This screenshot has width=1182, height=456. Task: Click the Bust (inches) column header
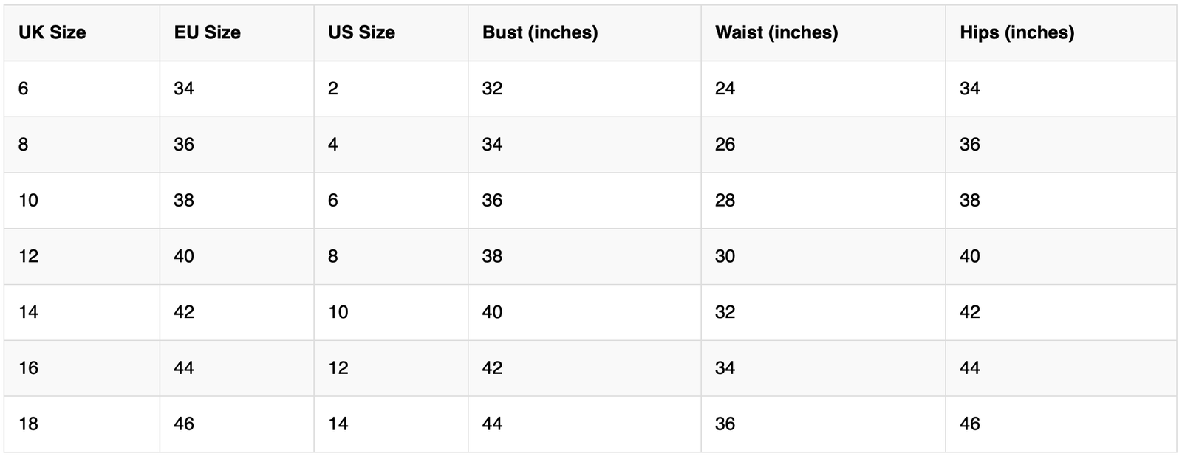(539, 32)
